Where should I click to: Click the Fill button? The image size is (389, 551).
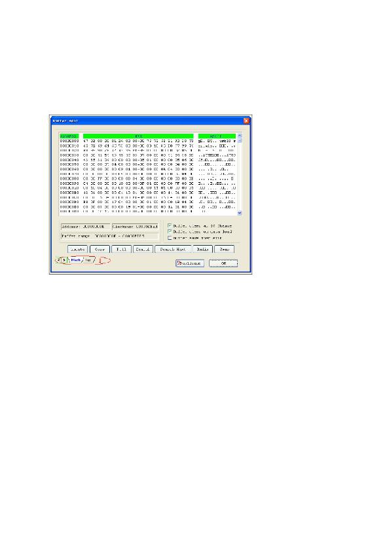click(x=122, y=249)
